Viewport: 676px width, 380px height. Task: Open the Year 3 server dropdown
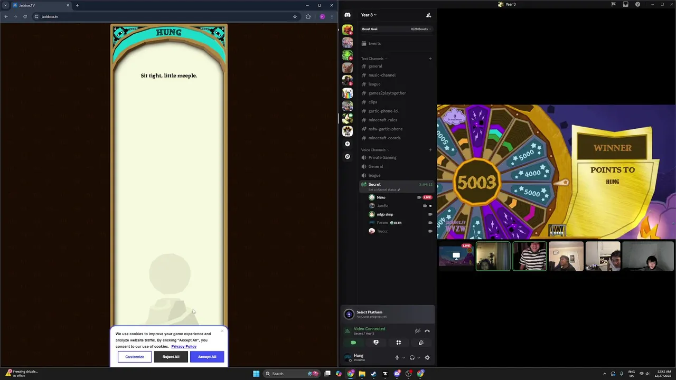click(369, 15)
